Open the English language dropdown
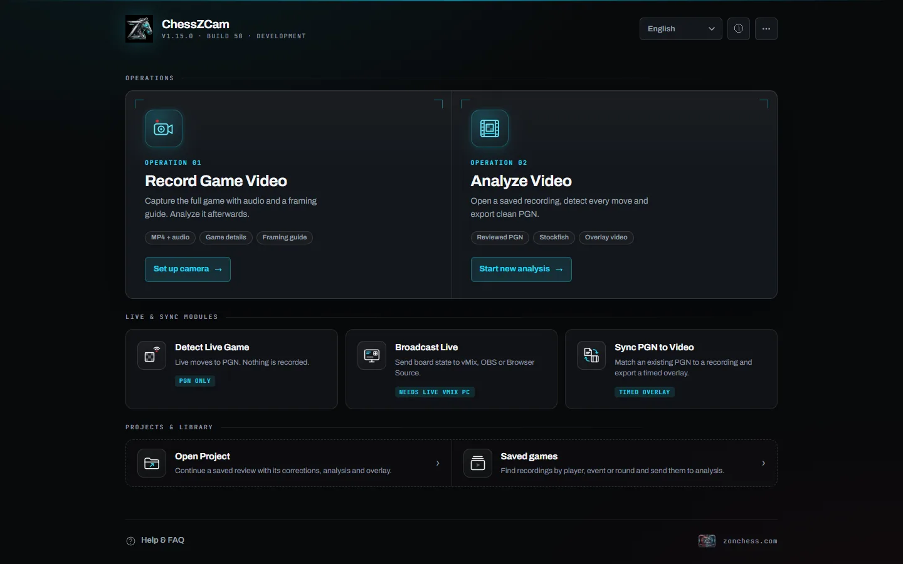This screenshot has height=564, width=903. tap(681, 29)
